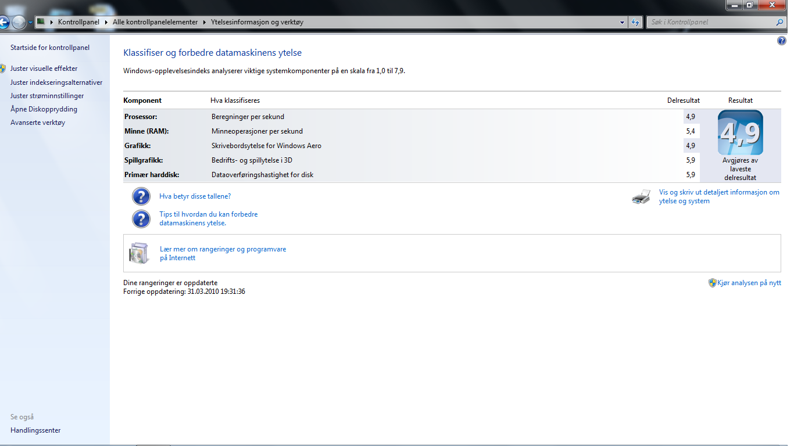Click 'Dataoverføringshastighet for disk' text

(x=262, y=175)
